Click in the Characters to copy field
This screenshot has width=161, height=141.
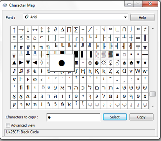pos(74,117)
